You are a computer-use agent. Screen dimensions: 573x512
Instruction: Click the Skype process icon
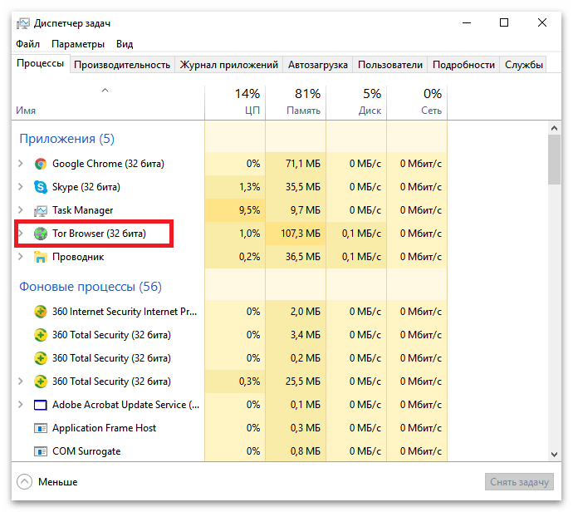[x=41, y=187]
